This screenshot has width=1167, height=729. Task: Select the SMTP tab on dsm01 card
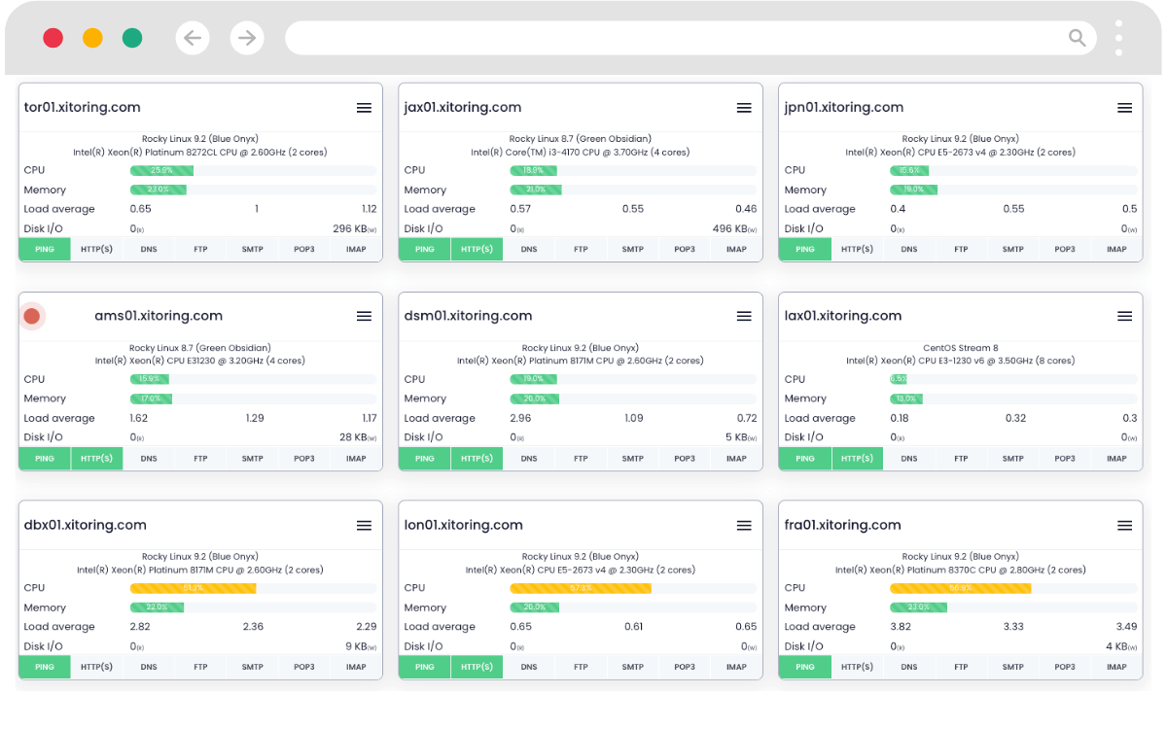633,458
